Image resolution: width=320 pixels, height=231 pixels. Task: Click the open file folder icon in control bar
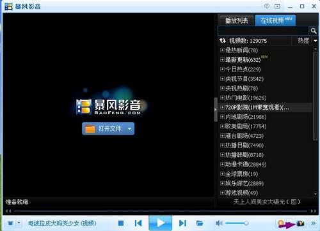click(200, 223)
